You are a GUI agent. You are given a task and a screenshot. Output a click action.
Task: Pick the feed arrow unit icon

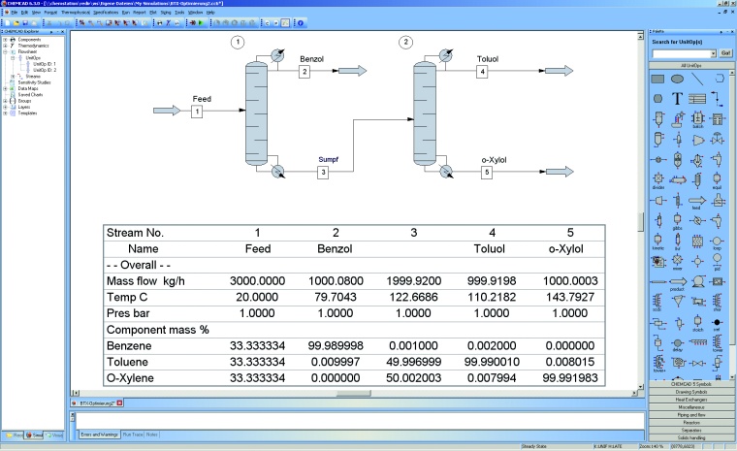pos(697,202)
